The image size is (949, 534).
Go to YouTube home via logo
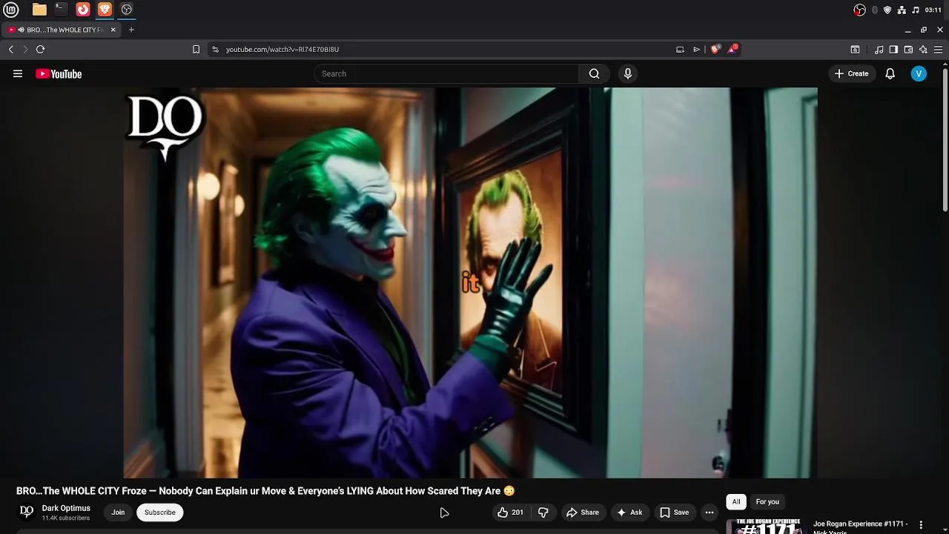[59, 73]
